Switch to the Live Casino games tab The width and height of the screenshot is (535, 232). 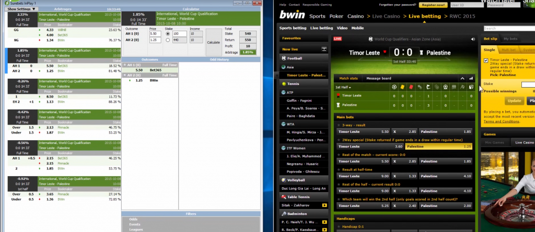(x=524, y=142)
